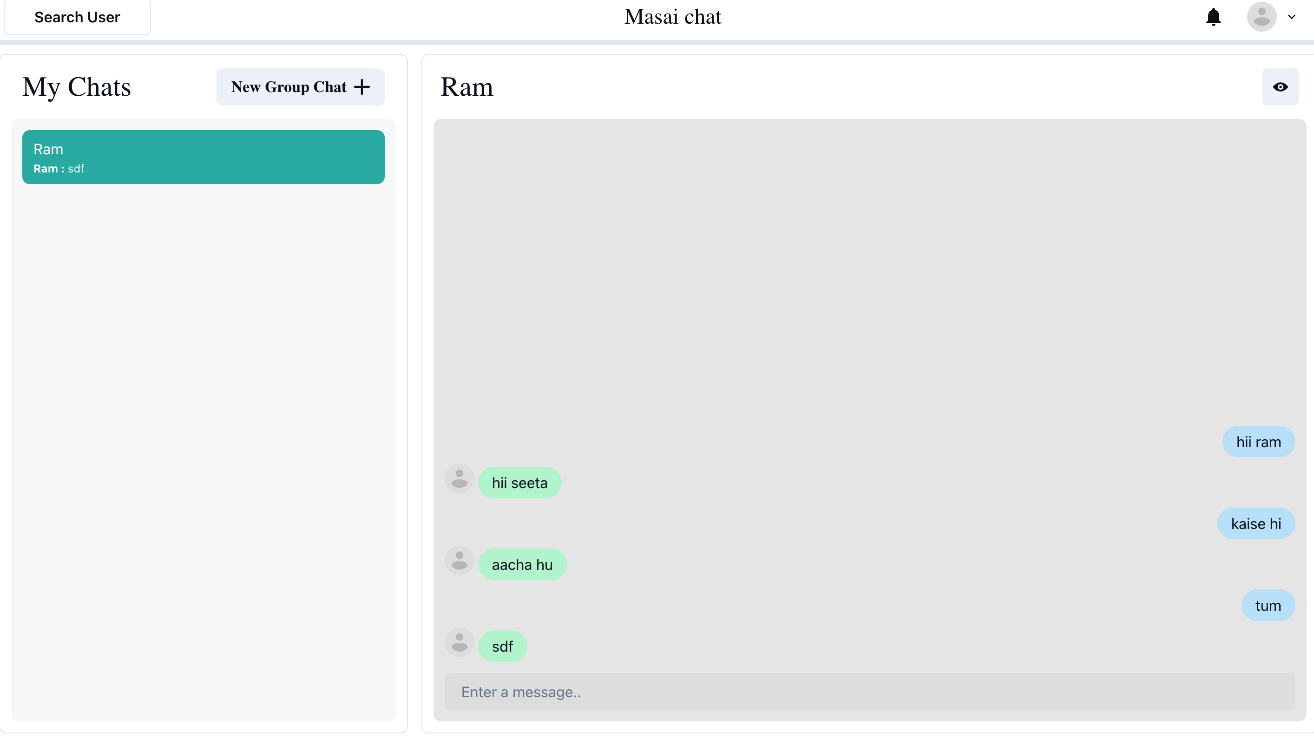Viewport: 1314px width, 740px height.
Task: Click the 'kaise hi' message bubble
Action: [1255, 523]
